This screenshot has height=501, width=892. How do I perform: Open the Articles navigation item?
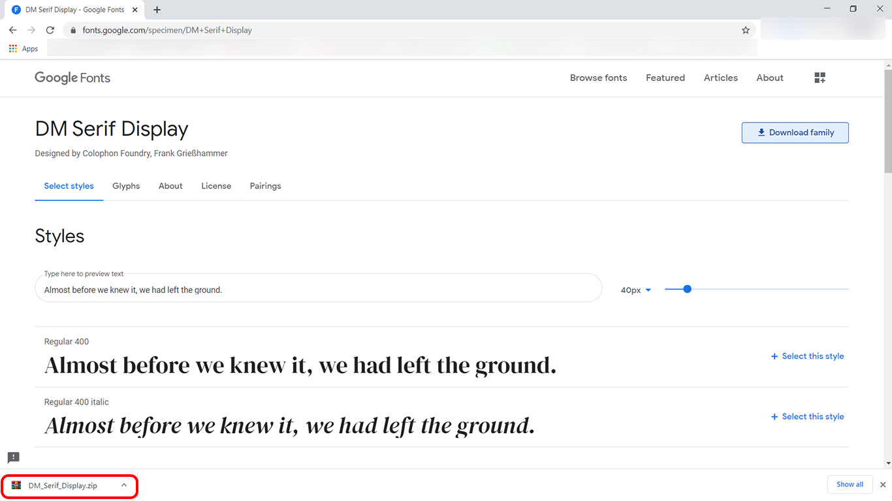(x=721, y=78)
